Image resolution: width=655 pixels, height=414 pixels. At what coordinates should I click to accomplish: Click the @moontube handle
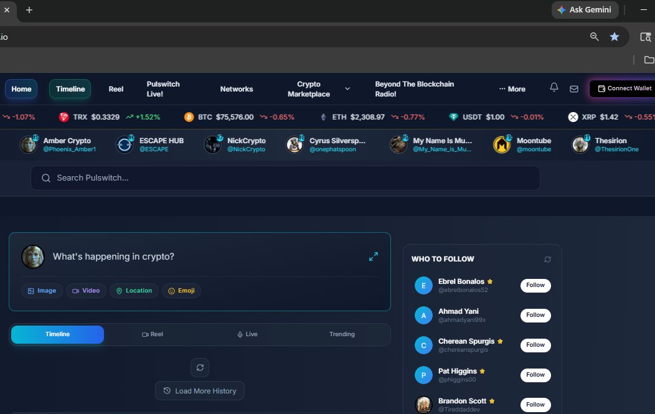pyautogui.click(x=534, y=149)
